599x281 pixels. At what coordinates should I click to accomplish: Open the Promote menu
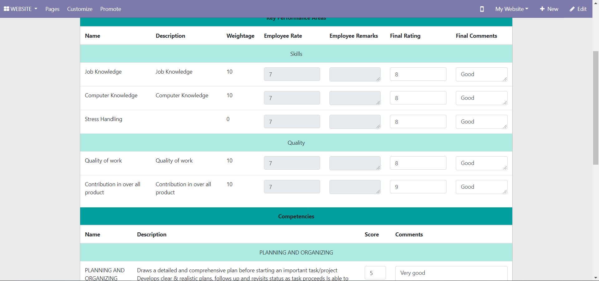[x=110, y=9]
